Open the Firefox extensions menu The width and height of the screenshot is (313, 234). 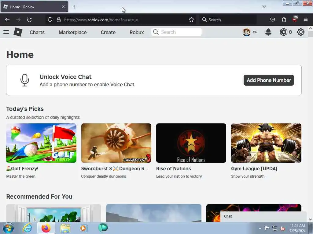tap(284, 20)
